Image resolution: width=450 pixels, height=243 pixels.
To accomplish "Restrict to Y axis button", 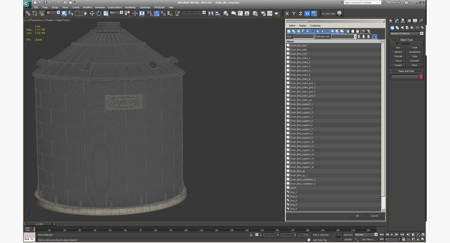I will click(x=294, y=13).
